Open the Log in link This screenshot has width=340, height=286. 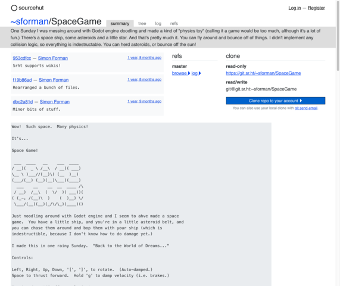295,8
